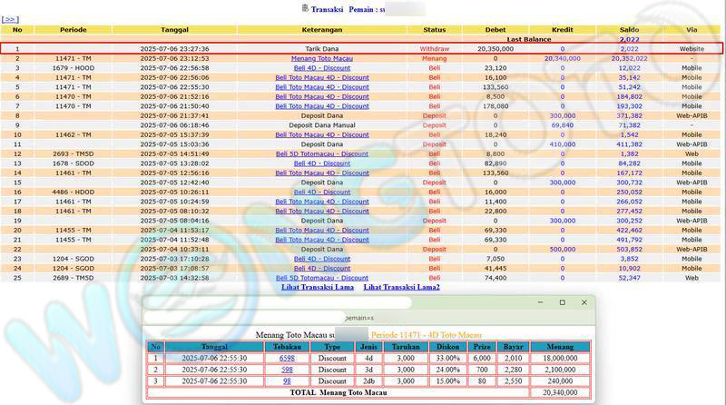Viewport: 726px width, 405px height.
Task: Open Beli 4D - Discount for period 1678 - SDOD
Action: pos(322,163)
